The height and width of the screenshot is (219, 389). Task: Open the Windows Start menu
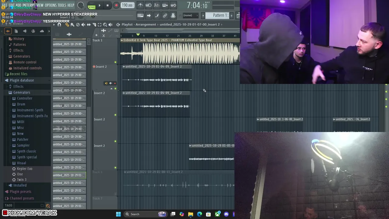(118, 214)
